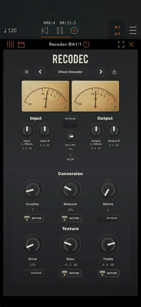Toggle the Refine Bypass switch
This screenshot has height=307, width=141.
click(108, 218)
